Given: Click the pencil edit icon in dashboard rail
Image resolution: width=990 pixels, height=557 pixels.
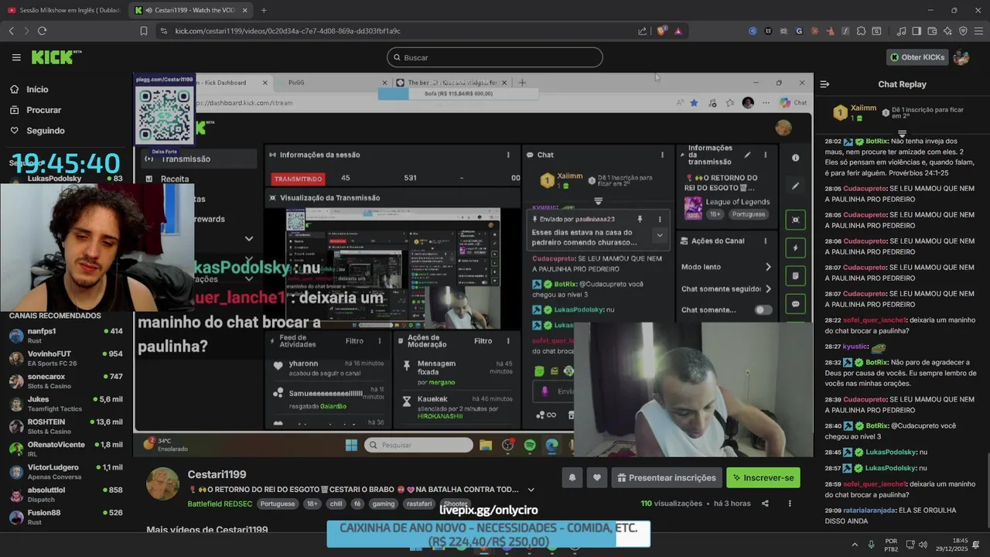Looking at the screenshot, I should [x=795, y=186].
